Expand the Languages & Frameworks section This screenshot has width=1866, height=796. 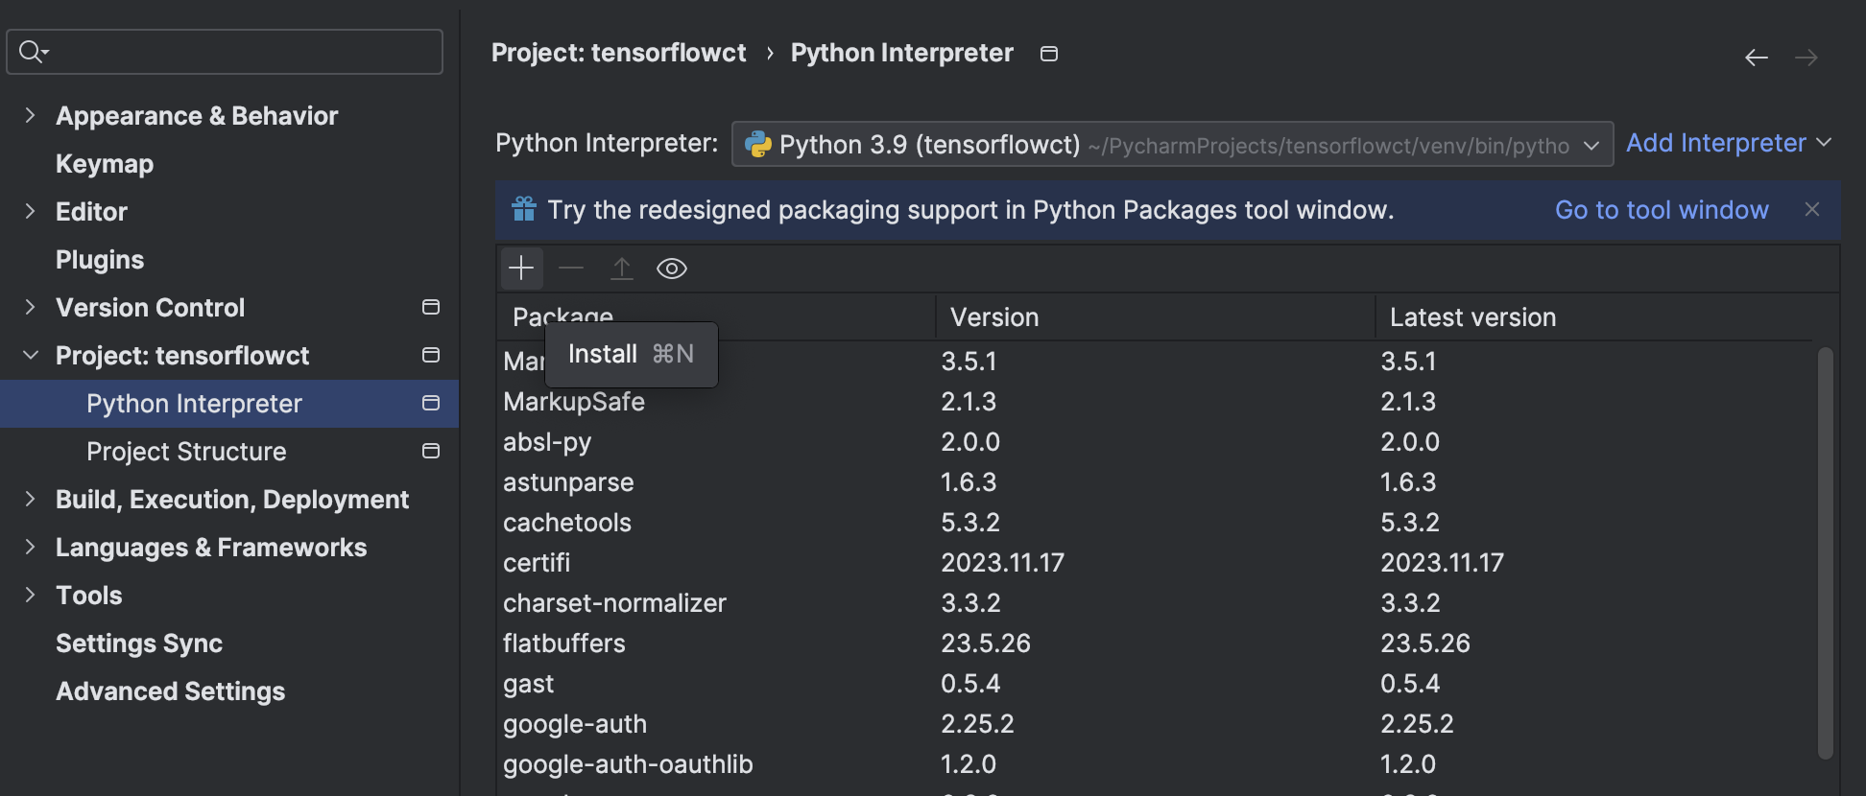(31, 548)
